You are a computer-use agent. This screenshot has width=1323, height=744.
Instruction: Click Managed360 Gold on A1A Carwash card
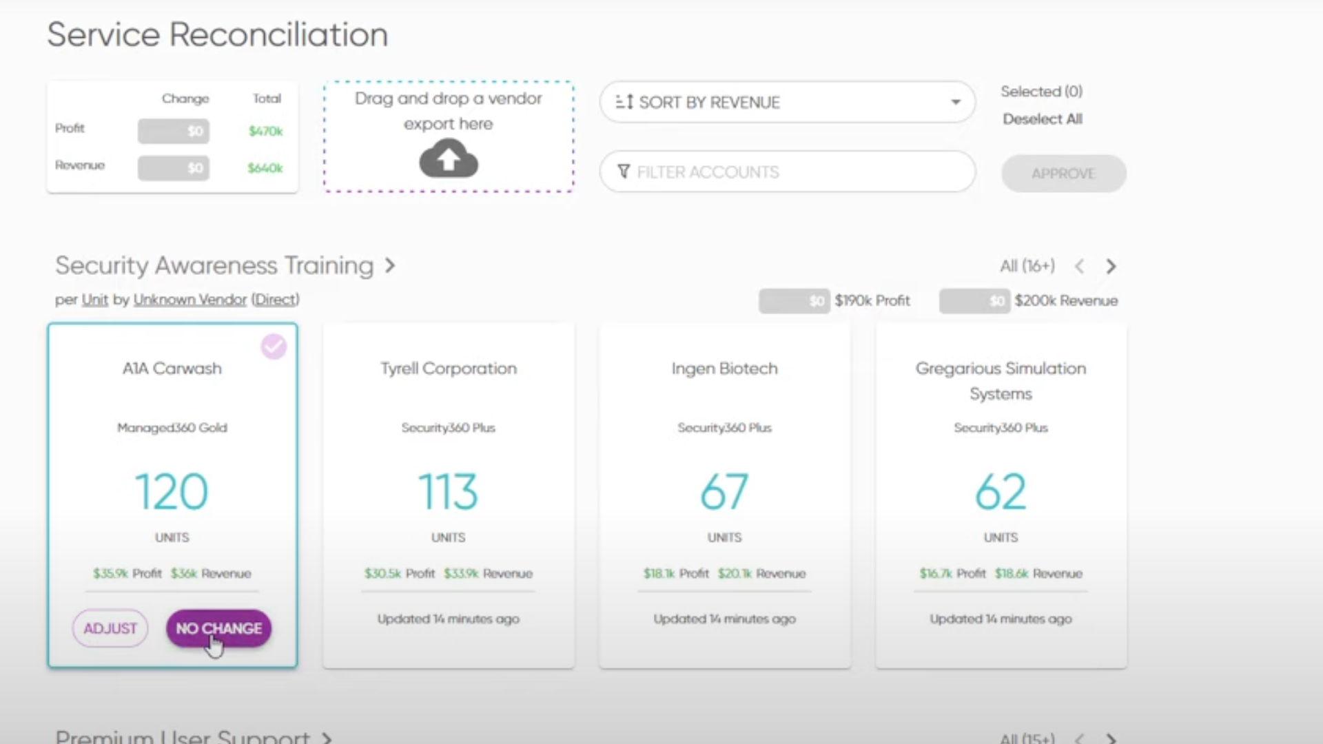tap(172, 428)
